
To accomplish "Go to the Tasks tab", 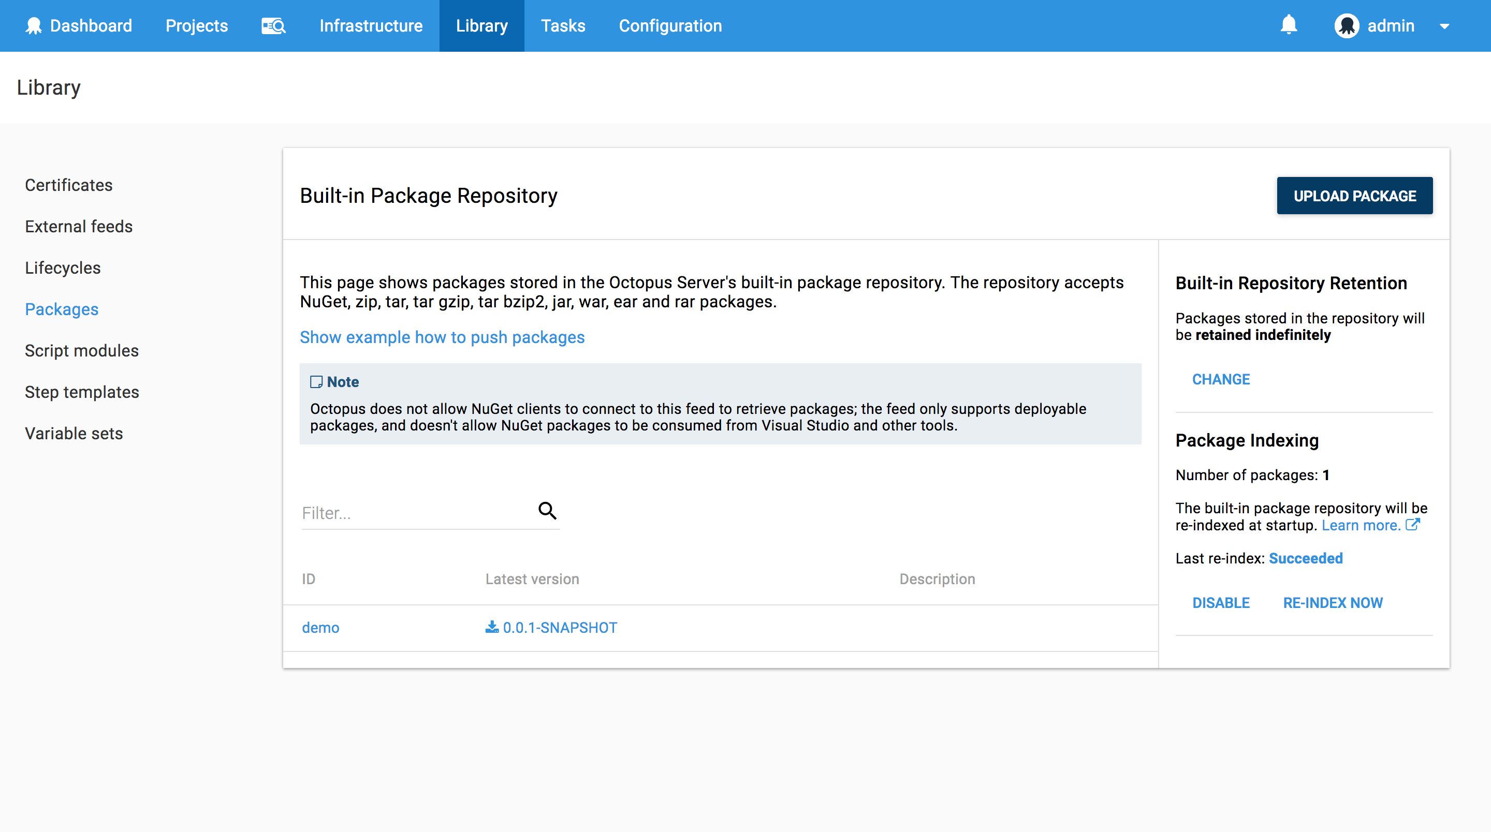I will 563,26.
